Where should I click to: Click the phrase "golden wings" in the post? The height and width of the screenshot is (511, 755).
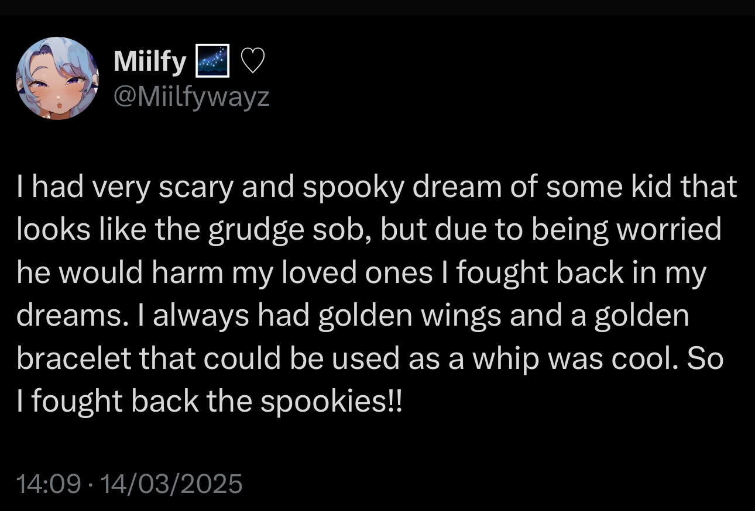410,316
